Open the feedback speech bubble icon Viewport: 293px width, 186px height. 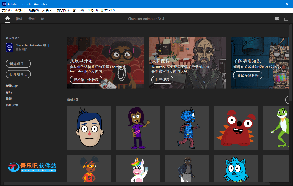pos(277,18)
